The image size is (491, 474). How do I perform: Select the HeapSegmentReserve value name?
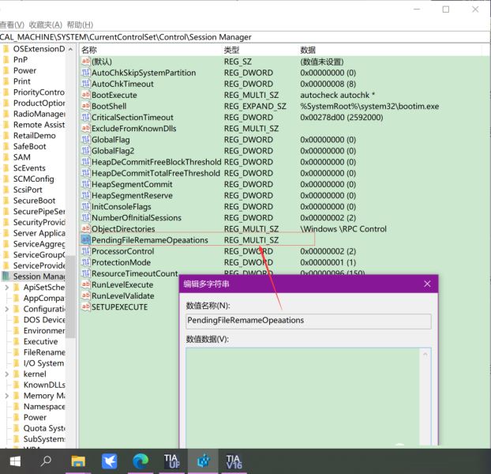coord(132,195)
